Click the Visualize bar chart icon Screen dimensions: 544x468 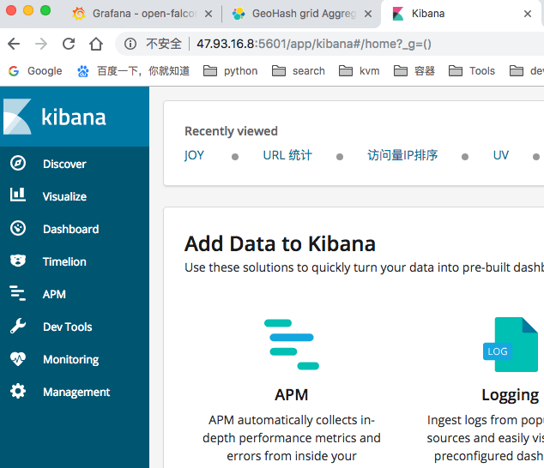pos(18,196)
